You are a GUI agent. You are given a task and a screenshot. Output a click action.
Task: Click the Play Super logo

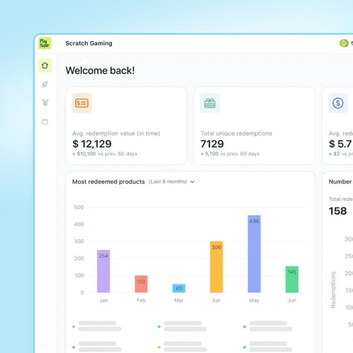[45, 43]
